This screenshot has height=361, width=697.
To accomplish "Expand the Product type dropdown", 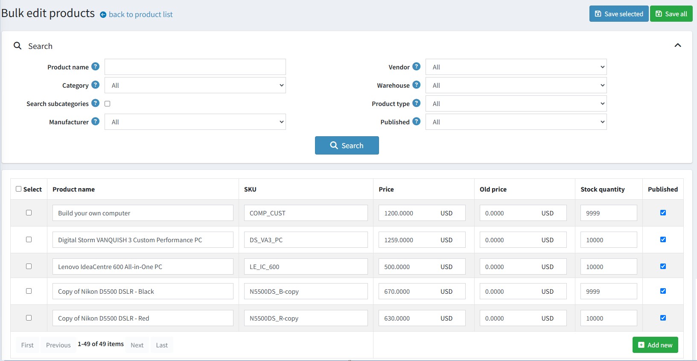I will (x=516, y=103).
